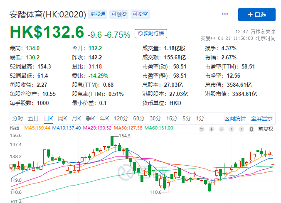Switch to the 120分 interval tab
The image size is (281, 203).
[x=121, y=118]
